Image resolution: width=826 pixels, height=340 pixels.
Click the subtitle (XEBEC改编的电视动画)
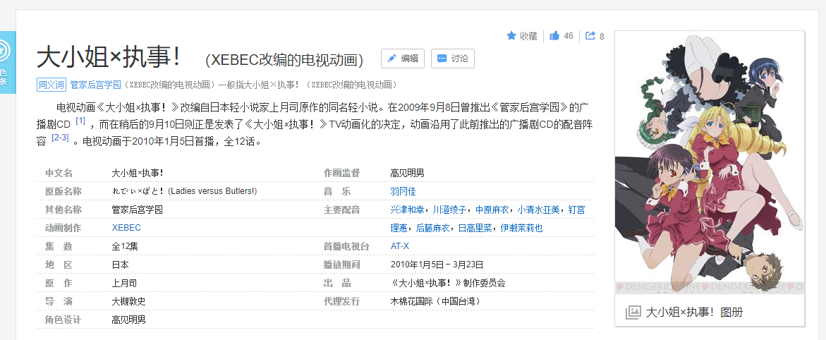pos(284,60)
